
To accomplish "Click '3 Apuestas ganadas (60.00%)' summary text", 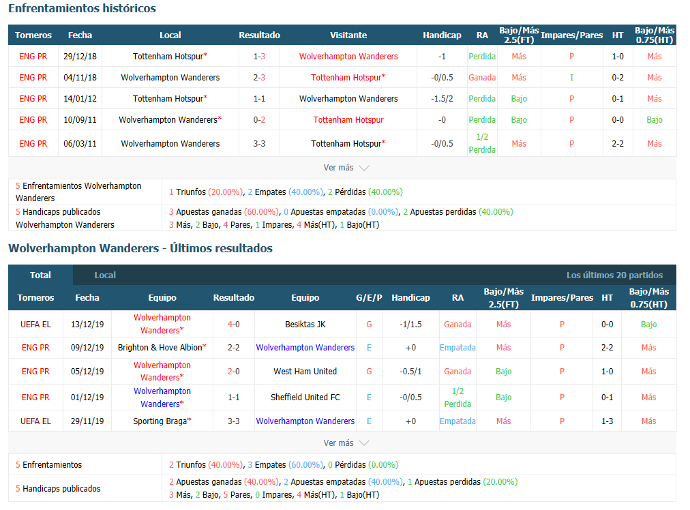I will [x=224, y=211].
